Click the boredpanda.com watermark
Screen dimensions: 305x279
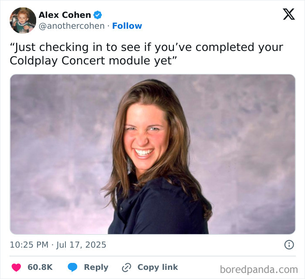(259, 269)
